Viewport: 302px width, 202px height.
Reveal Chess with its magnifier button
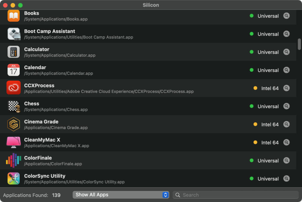pos(286,106)
